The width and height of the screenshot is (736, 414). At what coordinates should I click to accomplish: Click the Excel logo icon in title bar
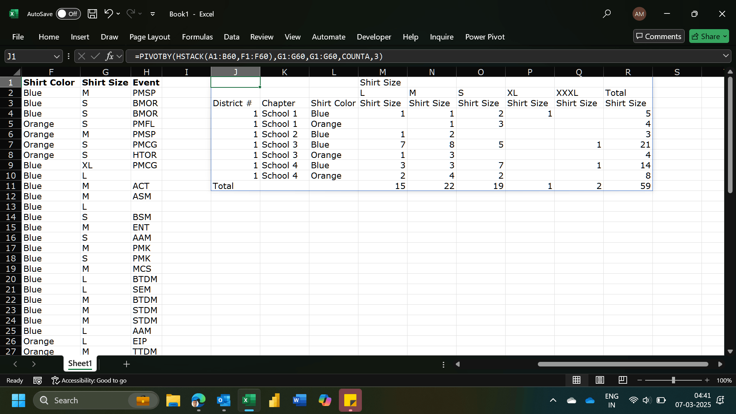[14, 14]
